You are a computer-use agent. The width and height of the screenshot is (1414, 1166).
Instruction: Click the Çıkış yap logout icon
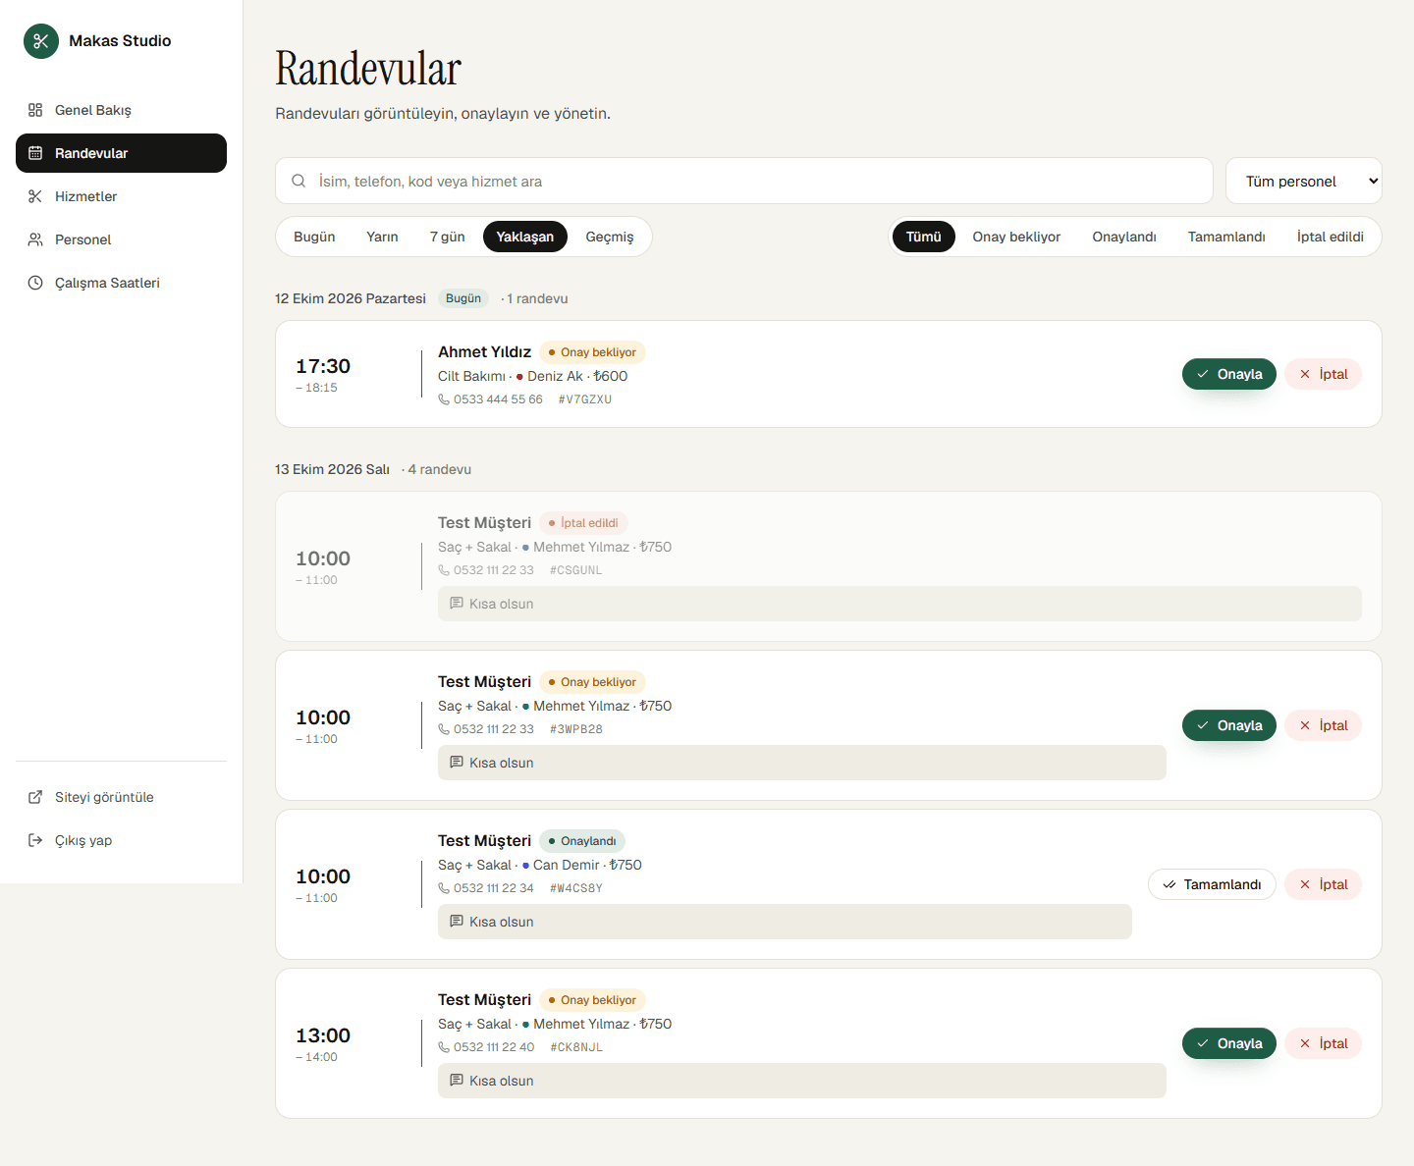(x=35, y=840)
